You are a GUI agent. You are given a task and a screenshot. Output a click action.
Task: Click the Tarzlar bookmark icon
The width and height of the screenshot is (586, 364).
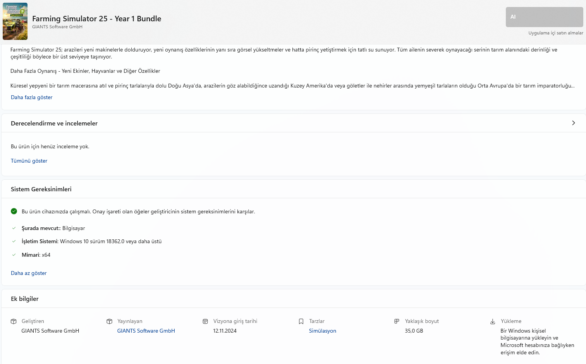(x=301, y=321)
